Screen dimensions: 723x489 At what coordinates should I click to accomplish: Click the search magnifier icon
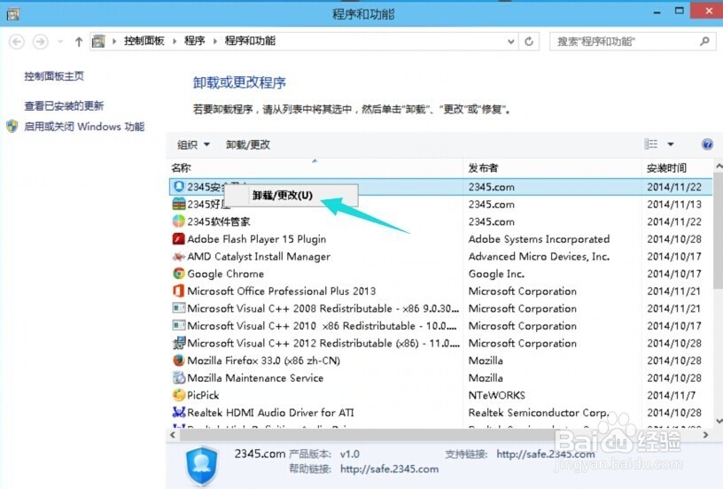point(704,42)
